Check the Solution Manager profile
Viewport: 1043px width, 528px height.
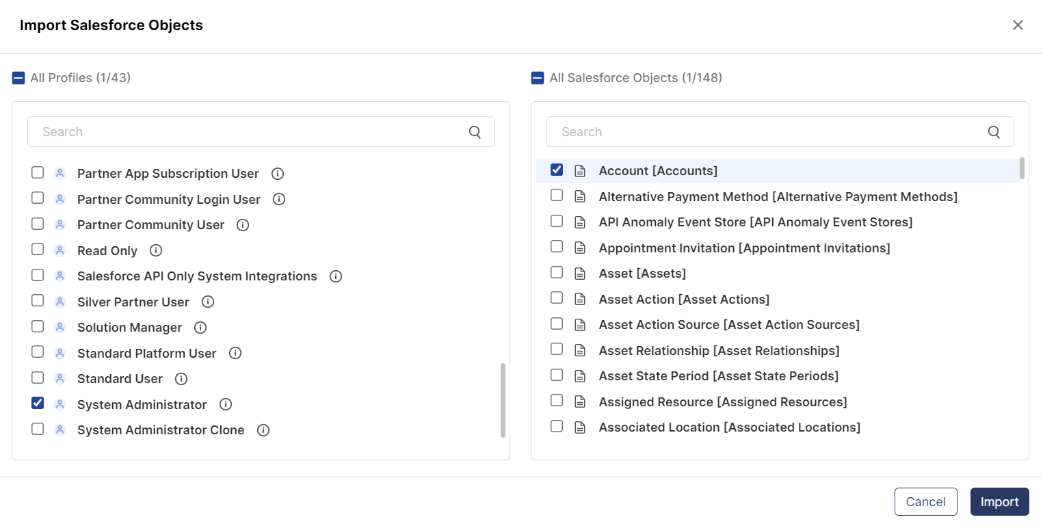[38, 326]
